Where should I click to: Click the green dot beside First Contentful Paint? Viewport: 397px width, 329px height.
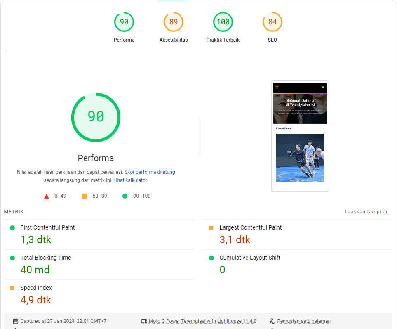click(x=12, y=227)
